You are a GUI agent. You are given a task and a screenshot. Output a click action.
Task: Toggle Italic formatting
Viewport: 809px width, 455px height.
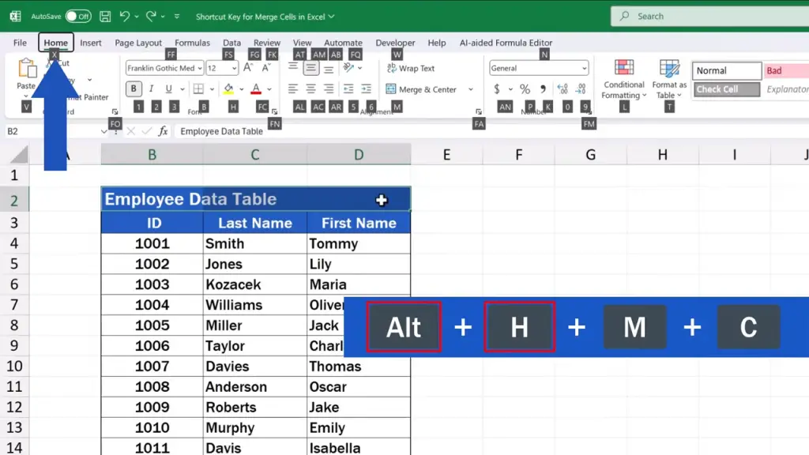(152, 89)
